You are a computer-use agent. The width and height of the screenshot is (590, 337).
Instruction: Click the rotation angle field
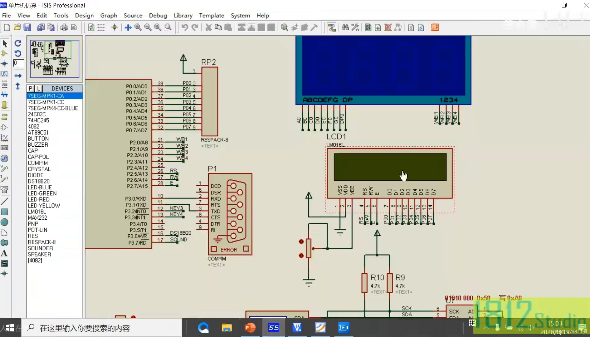pos(18,63)
